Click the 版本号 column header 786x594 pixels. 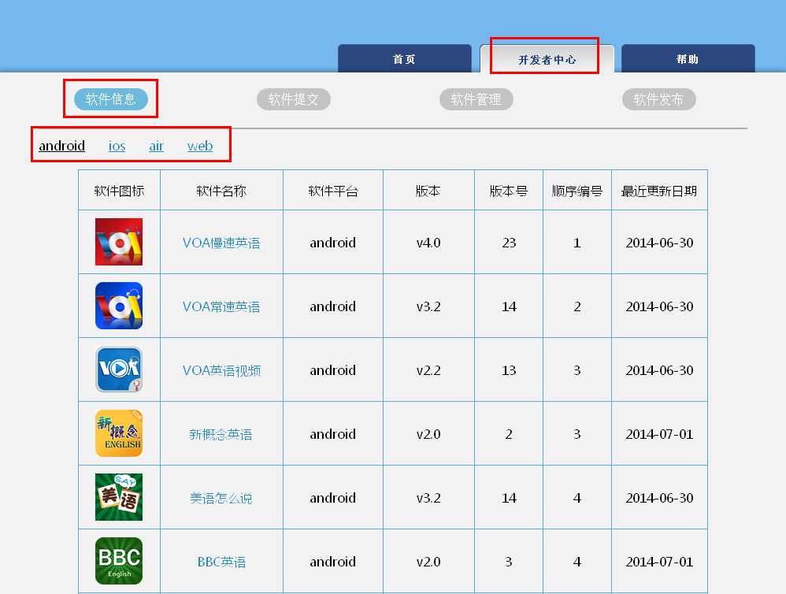point(509,191)
